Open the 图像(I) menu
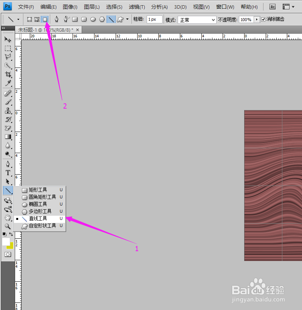Screen dimensions: 302x310 coord(70,7)
